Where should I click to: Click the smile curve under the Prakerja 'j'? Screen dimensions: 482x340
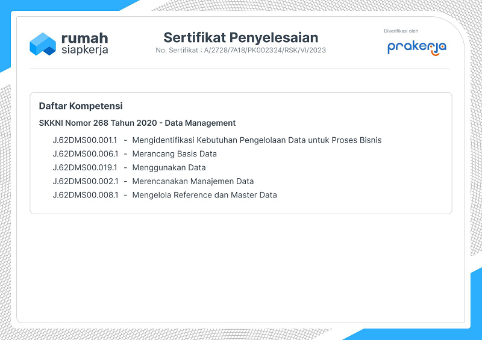pos(435,54)
